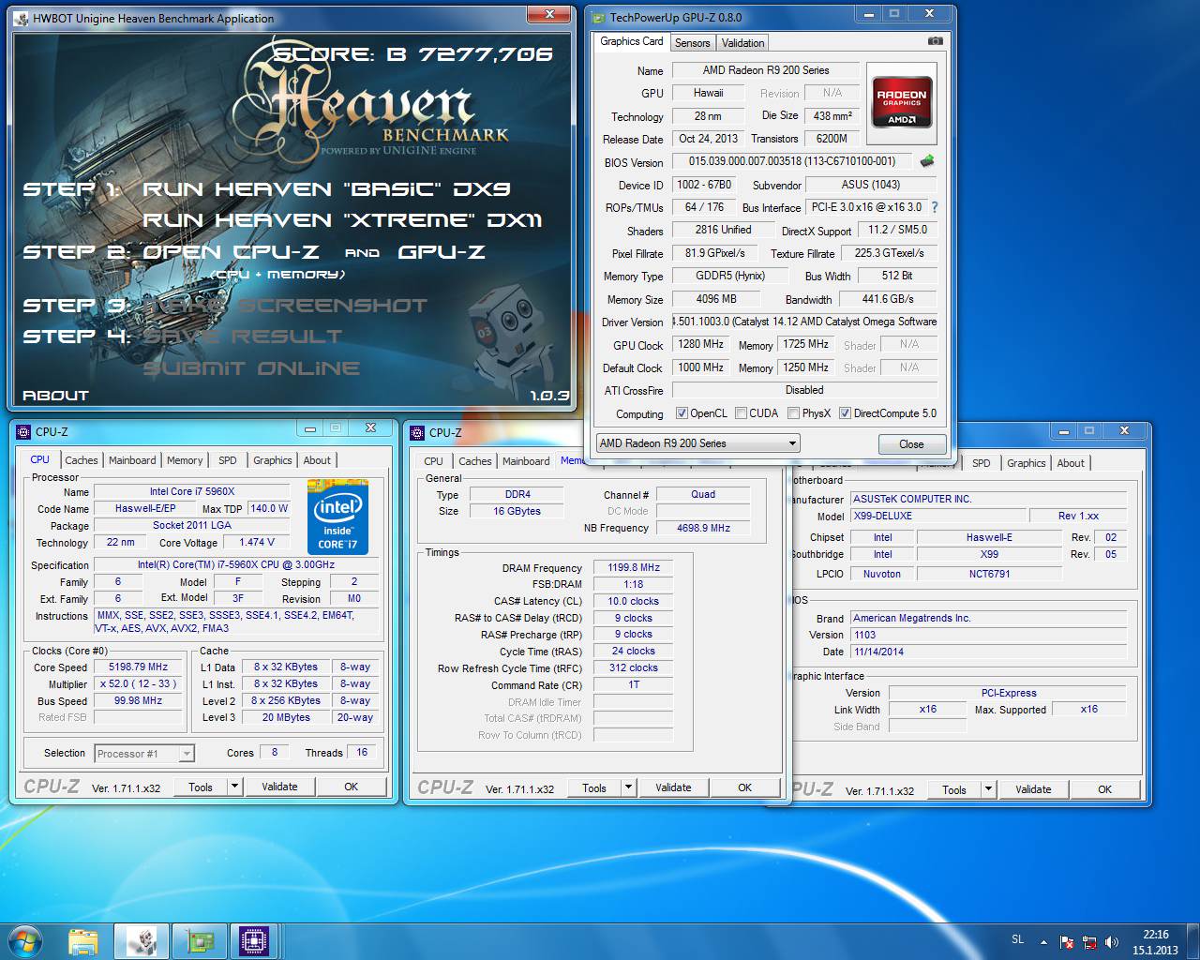
Task: Click the GPU Clock value 1280 MHz
Action: click(x=701, y=344)
